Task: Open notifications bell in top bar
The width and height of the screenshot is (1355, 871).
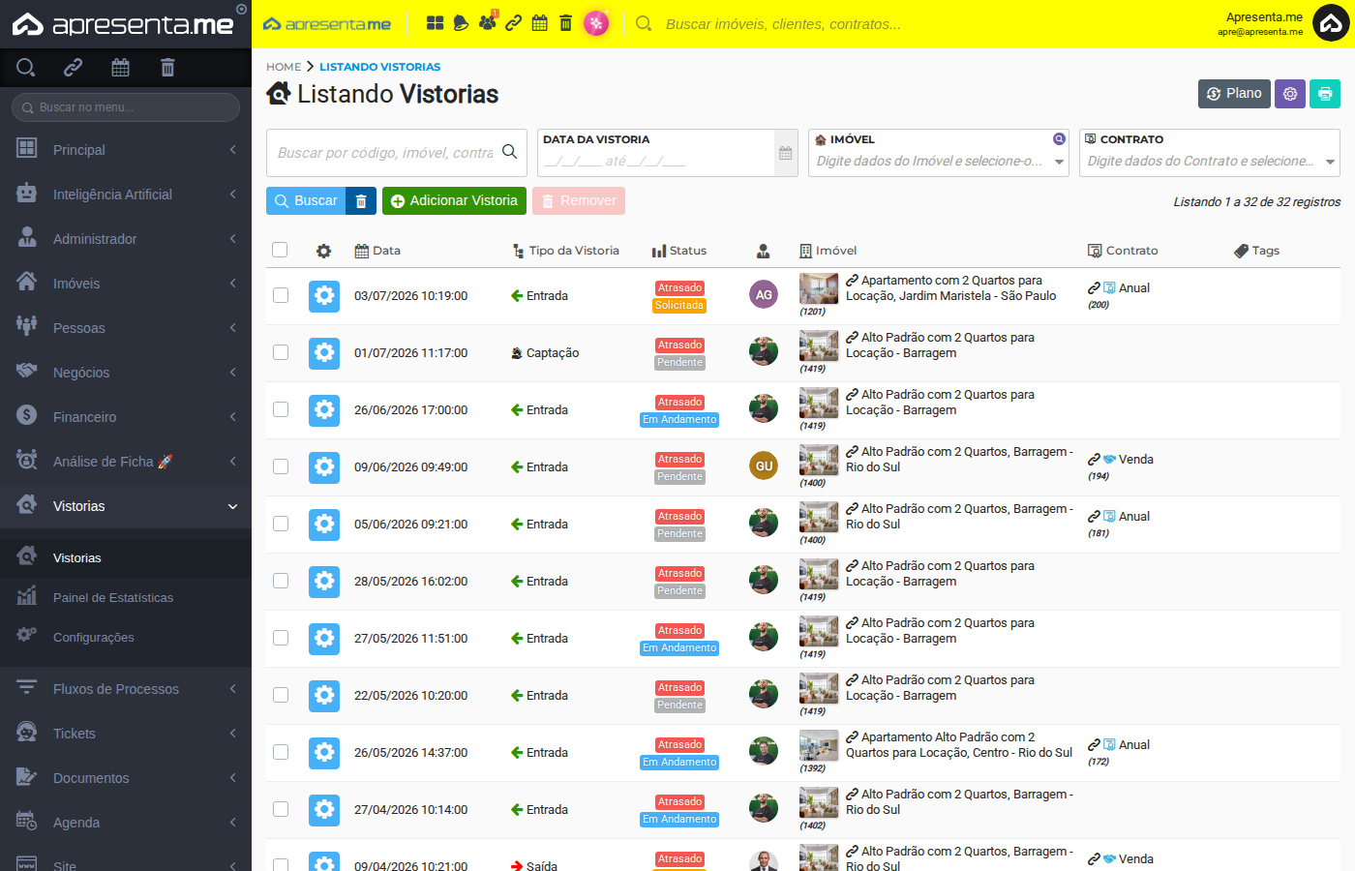Action: tap(462, 23)
